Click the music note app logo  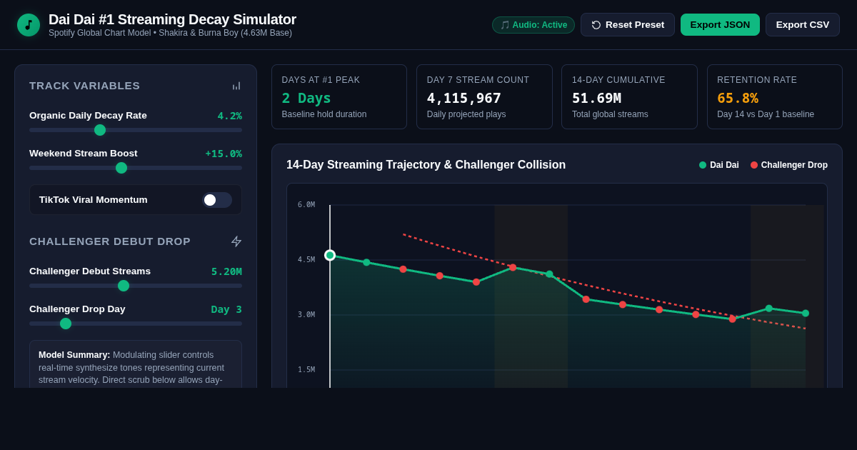(29, 25)
